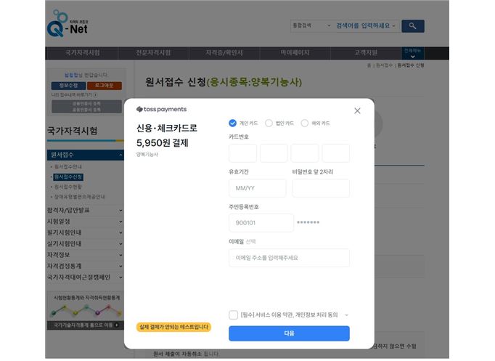Click the 원서접수 breadcrumb link
Image resolution: width=495 pixels, height=361 pixels.
coord(384,65)
